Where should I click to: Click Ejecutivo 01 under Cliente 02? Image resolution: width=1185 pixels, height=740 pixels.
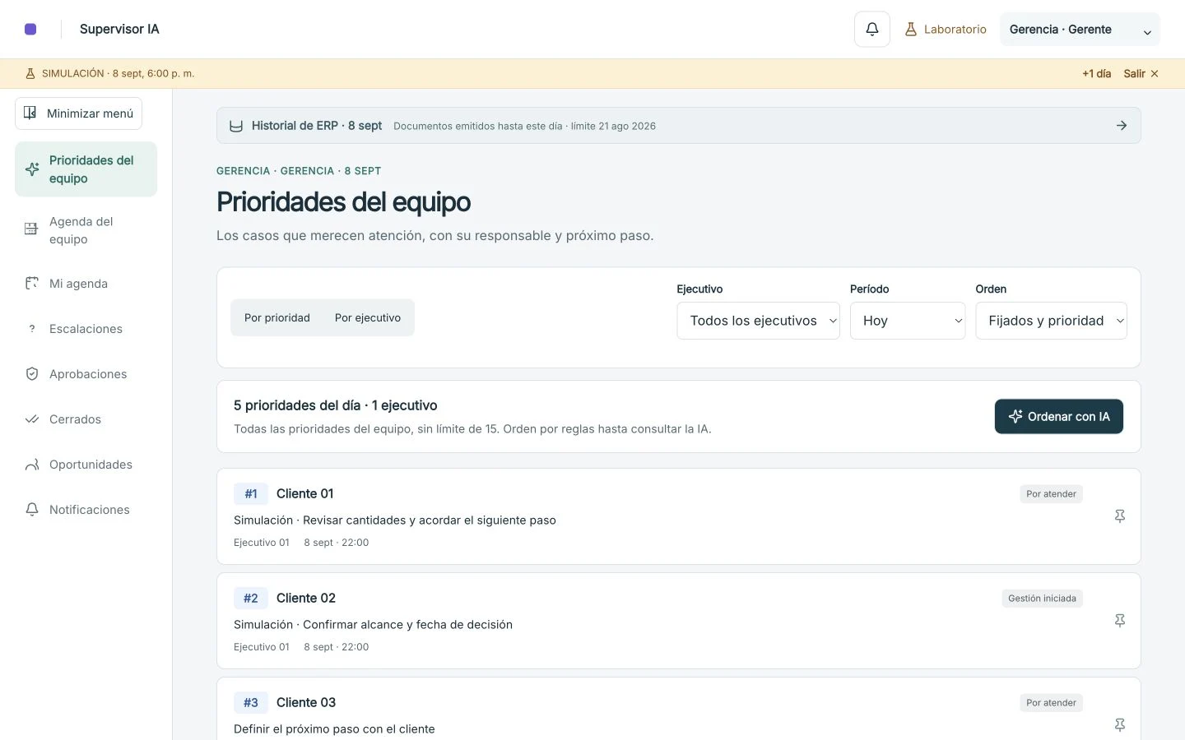coord(262,647)
